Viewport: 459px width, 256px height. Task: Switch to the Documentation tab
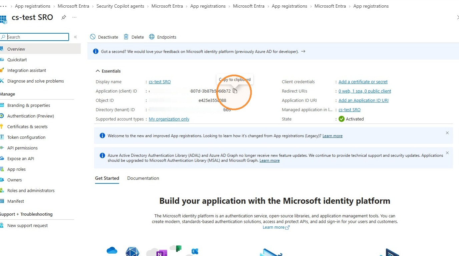tap(143, 178)
